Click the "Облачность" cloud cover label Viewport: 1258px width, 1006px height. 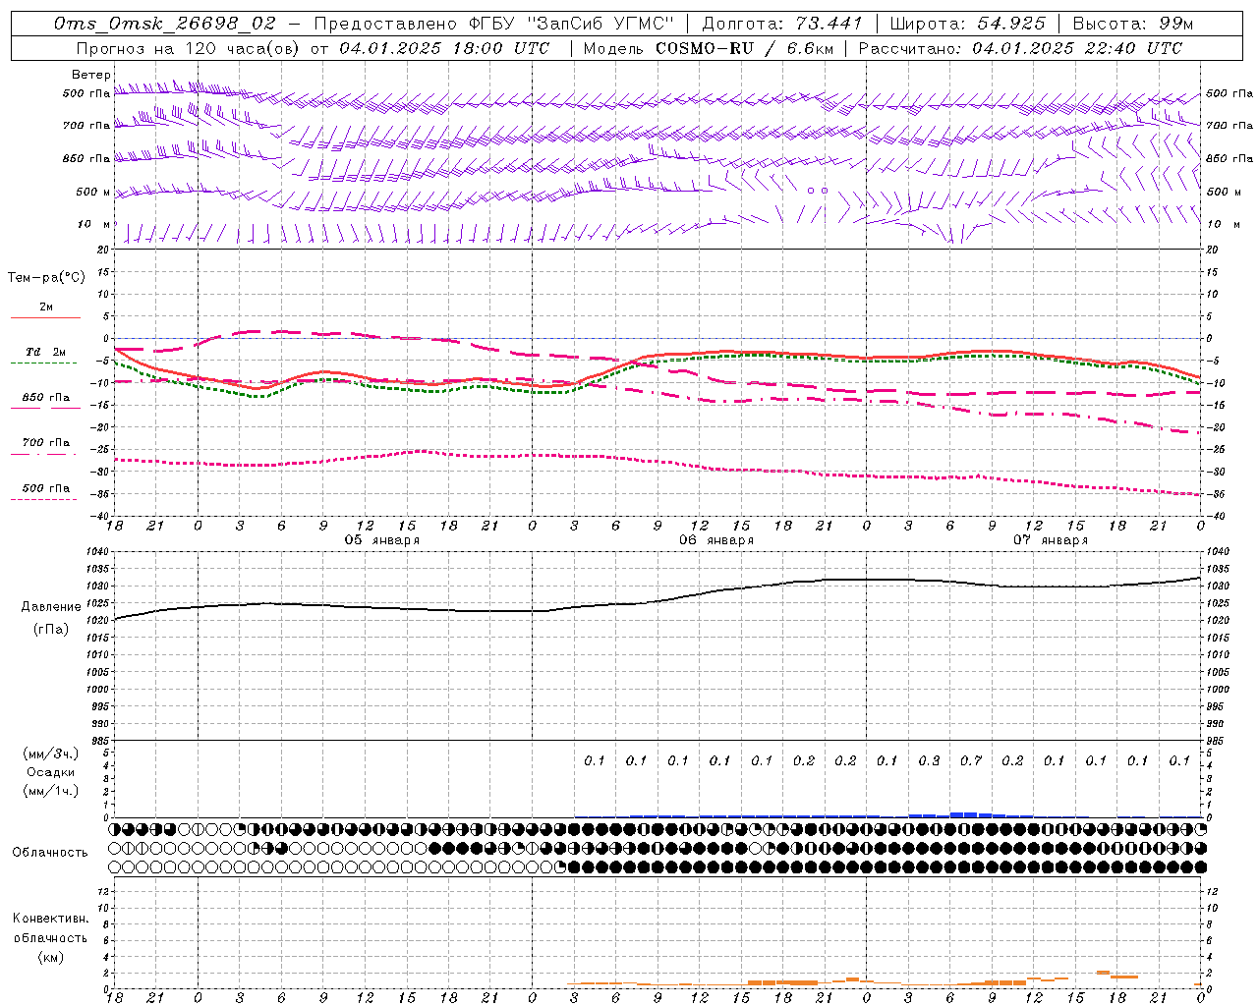[50, 853]
